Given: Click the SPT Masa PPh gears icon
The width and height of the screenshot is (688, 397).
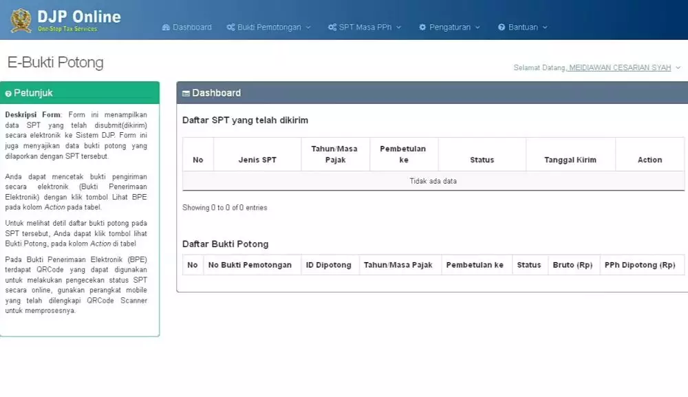Looking at the screenshot, I should pos(332,28).
